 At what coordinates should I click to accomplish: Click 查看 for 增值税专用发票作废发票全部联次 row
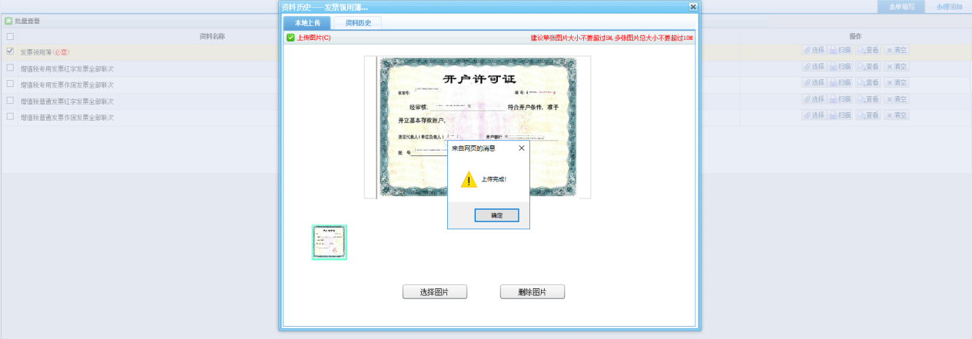pos(868,82)
